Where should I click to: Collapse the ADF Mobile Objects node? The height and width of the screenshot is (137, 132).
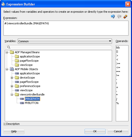7,69
